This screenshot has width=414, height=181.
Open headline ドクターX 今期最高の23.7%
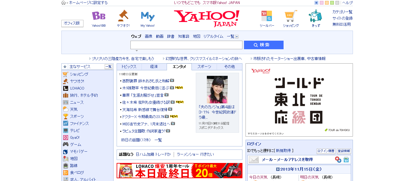point(143,116)
